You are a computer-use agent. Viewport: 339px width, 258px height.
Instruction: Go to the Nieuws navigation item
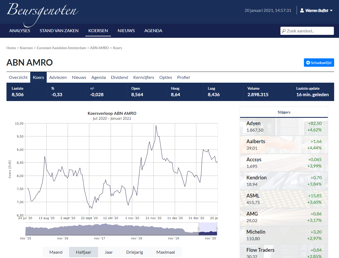[x=126, y=31]
